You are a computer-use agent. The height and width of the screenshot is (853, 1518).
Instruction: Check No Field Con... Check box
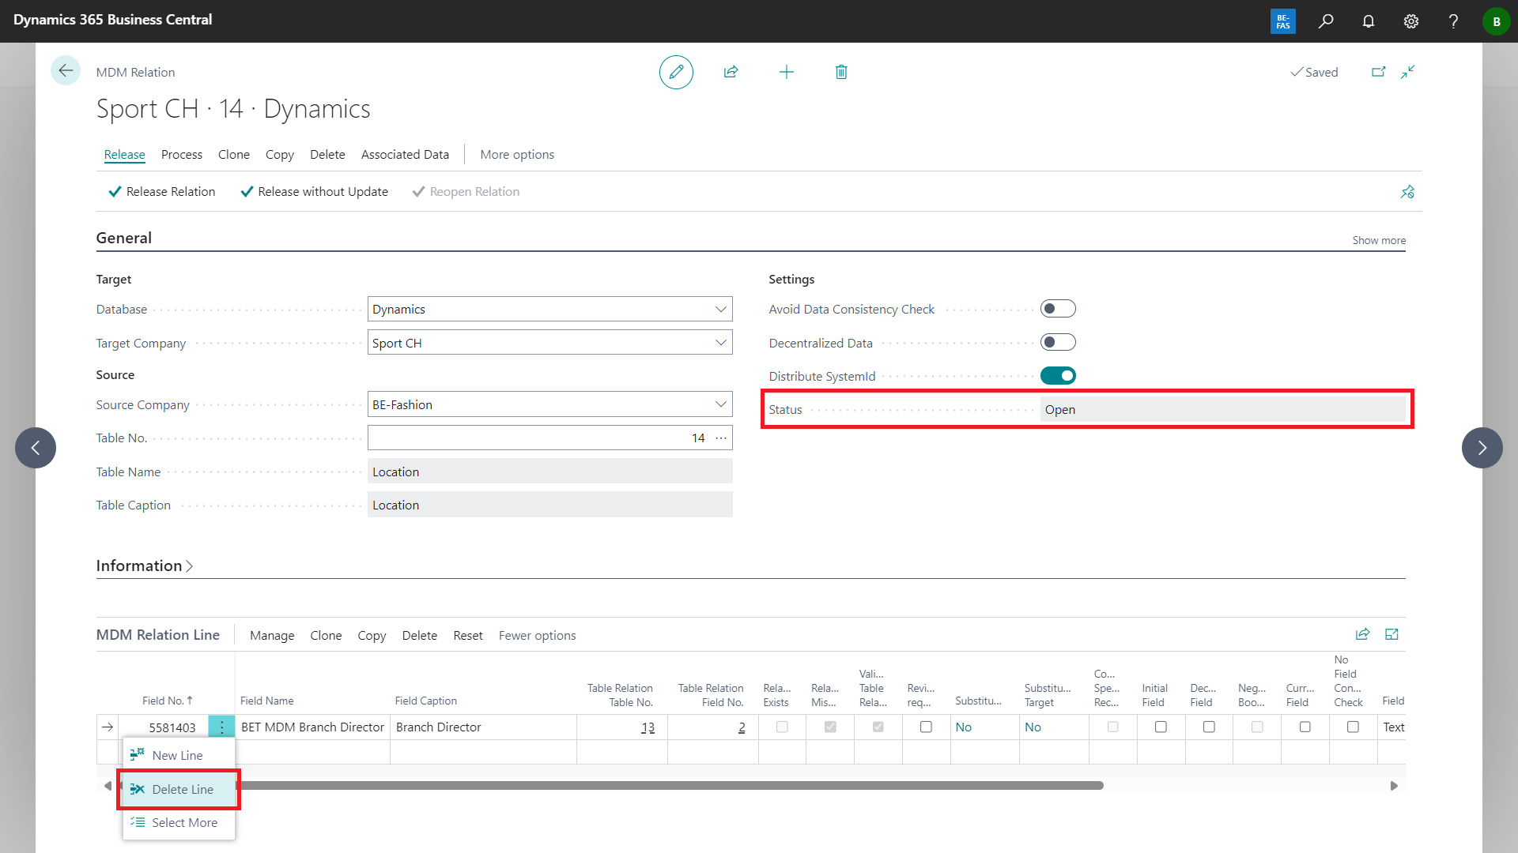pos(1353,727)
